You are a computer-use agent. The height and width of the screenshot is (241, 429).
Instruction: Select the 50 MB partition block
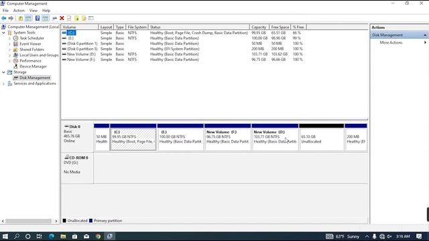[101, 137]
